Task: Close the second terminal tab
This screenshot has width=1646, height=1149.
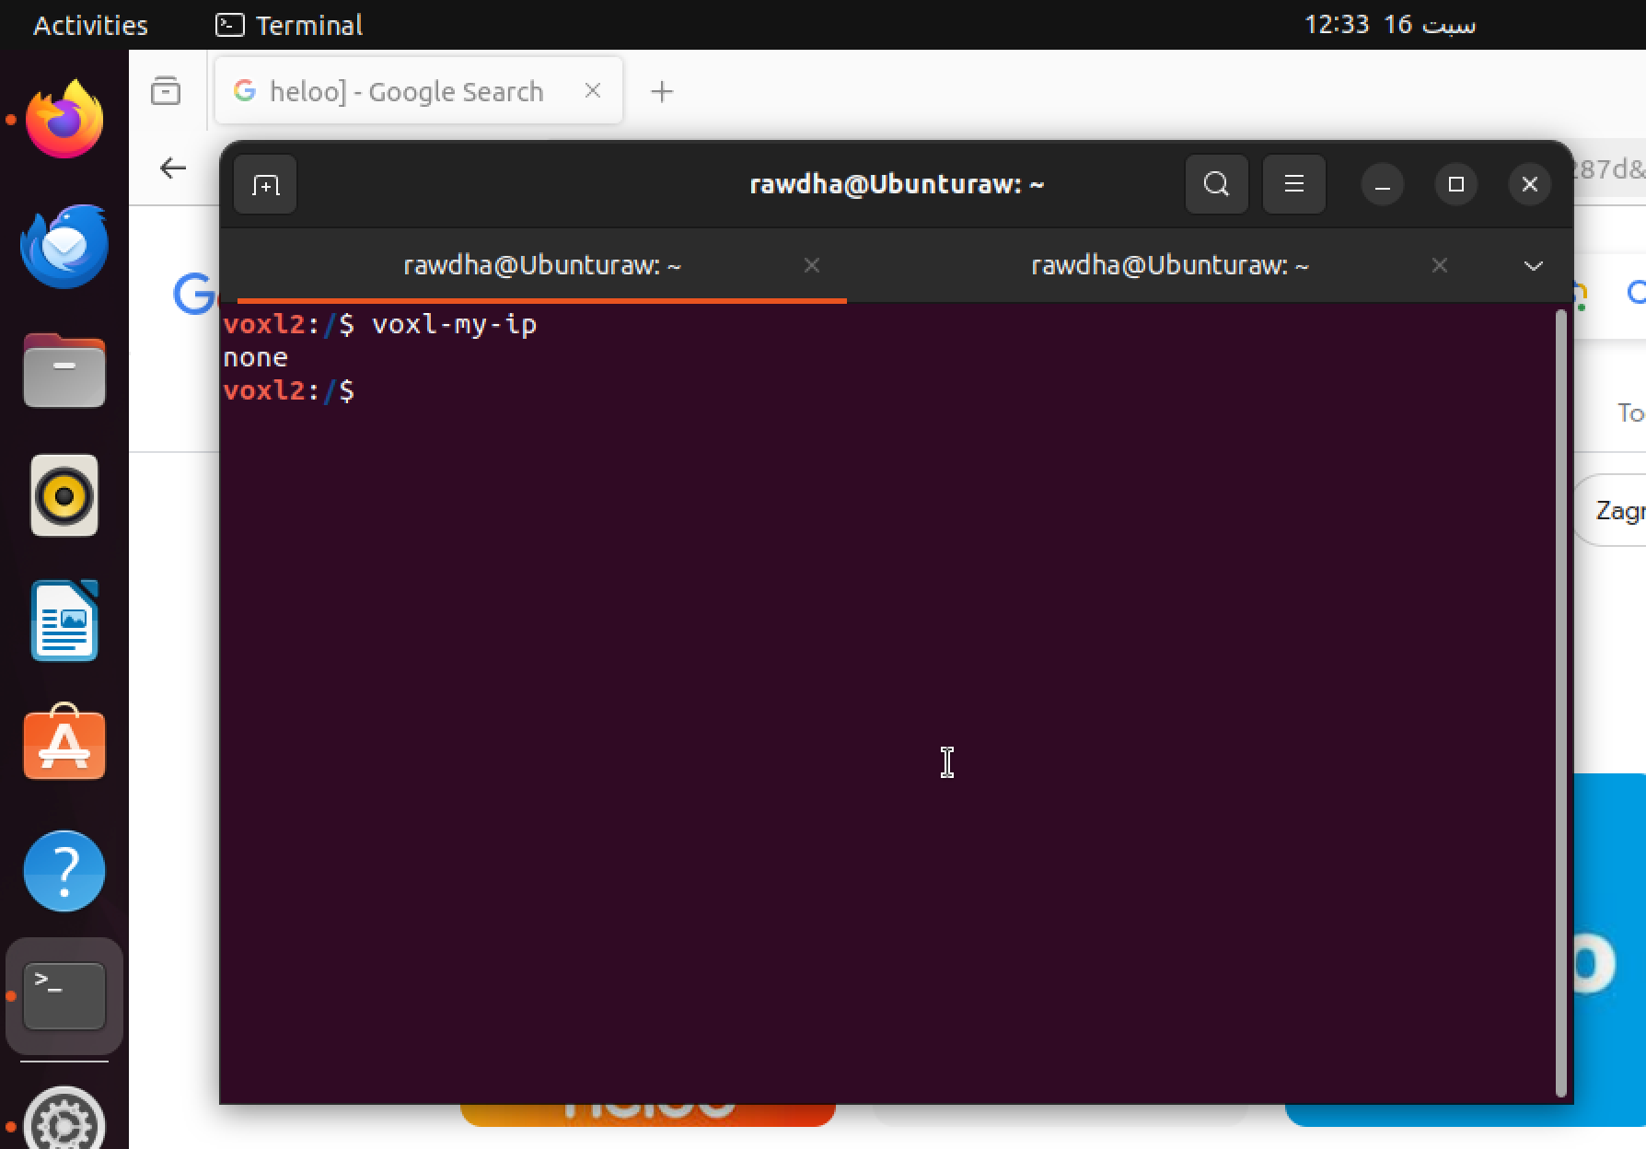Action: click(x=1440, y=266)
